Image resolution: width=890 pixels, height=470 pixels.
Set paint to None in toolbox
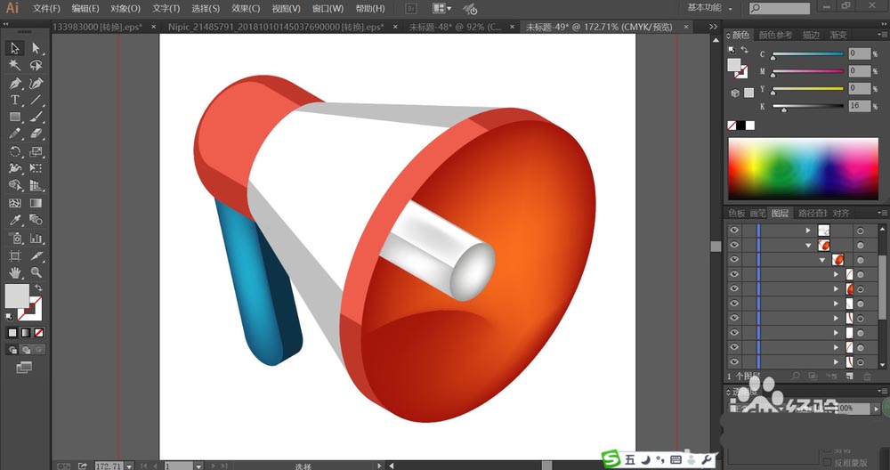pyautogui.click(x=38, y=333)
